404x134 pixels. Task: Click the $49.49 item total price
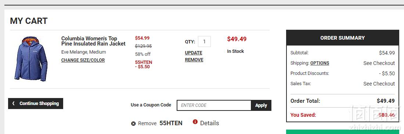pos(237,39)
